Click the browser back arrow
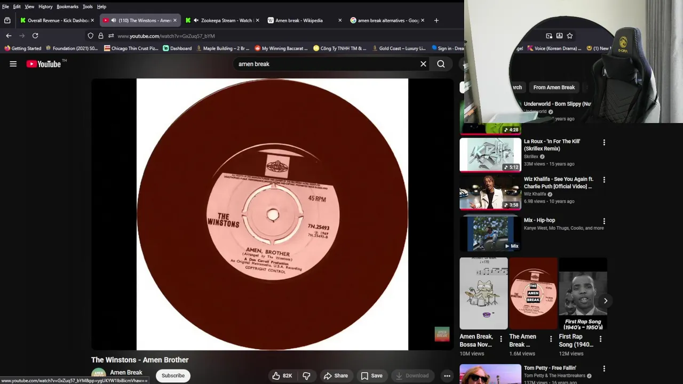 [9, 36]
